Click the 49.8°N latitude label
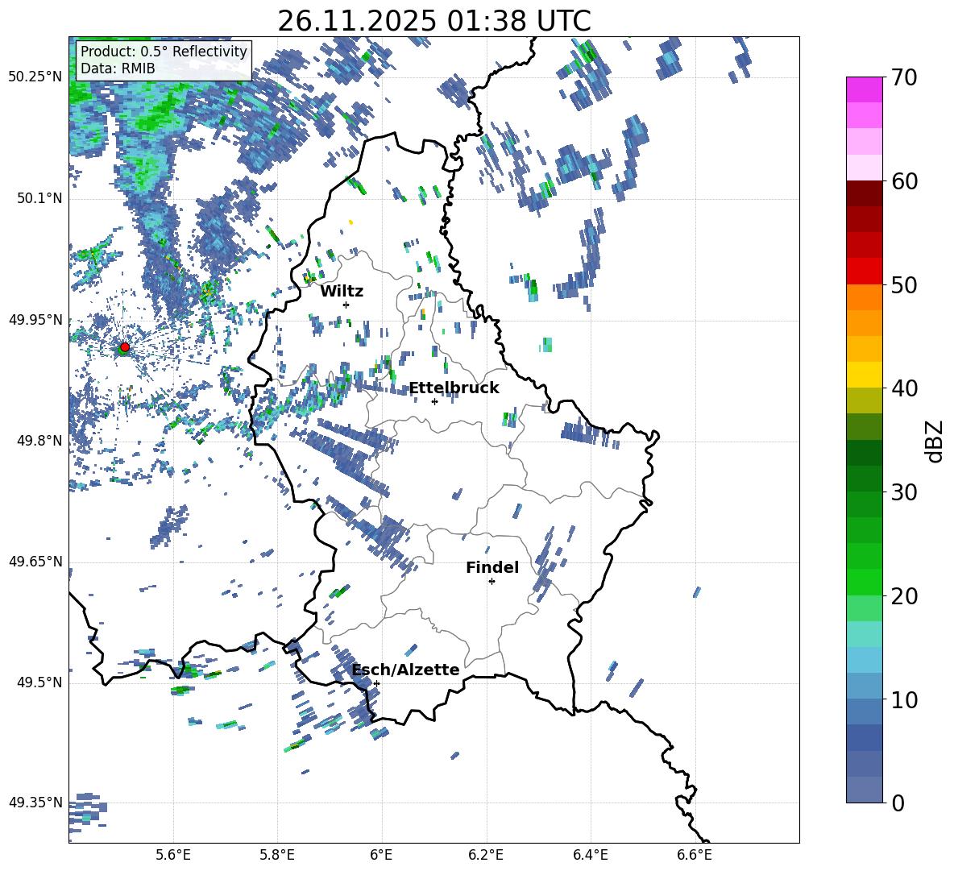Screen dimensions: 954x871 pos(40,441)
